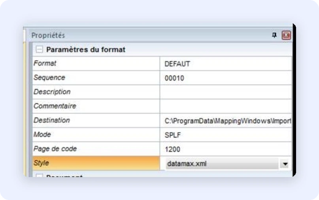Open the Style dropdown arrow
This screenshot has height=200, width=319.
pos(285,164)
